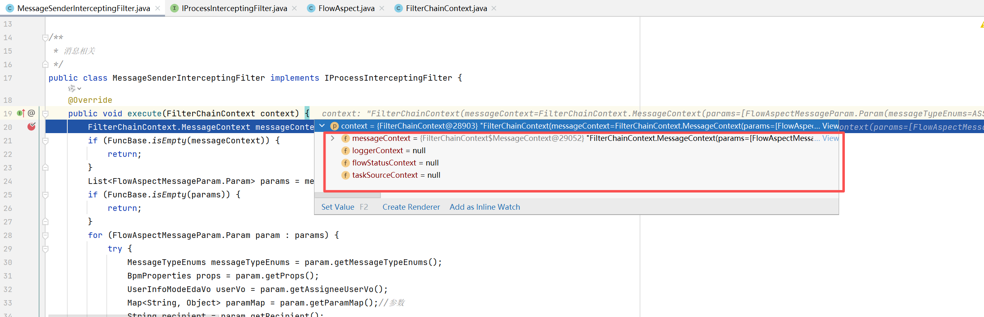
Task: Switch to the FlowAspect.java tab
Action: (346, 8)
